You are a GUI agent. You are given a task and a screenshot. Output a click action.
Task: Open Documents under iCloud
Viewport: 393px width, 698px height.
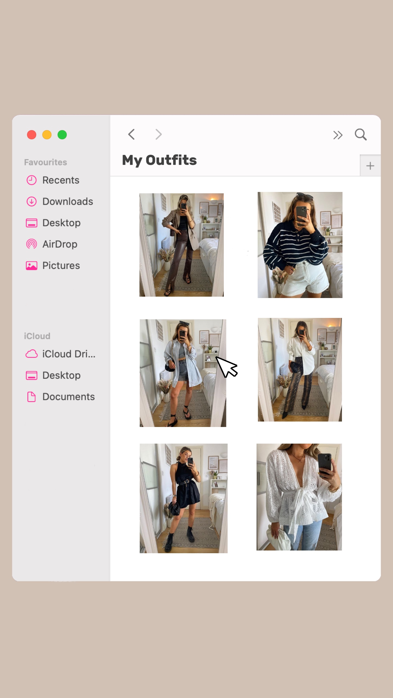coord(68,397)
